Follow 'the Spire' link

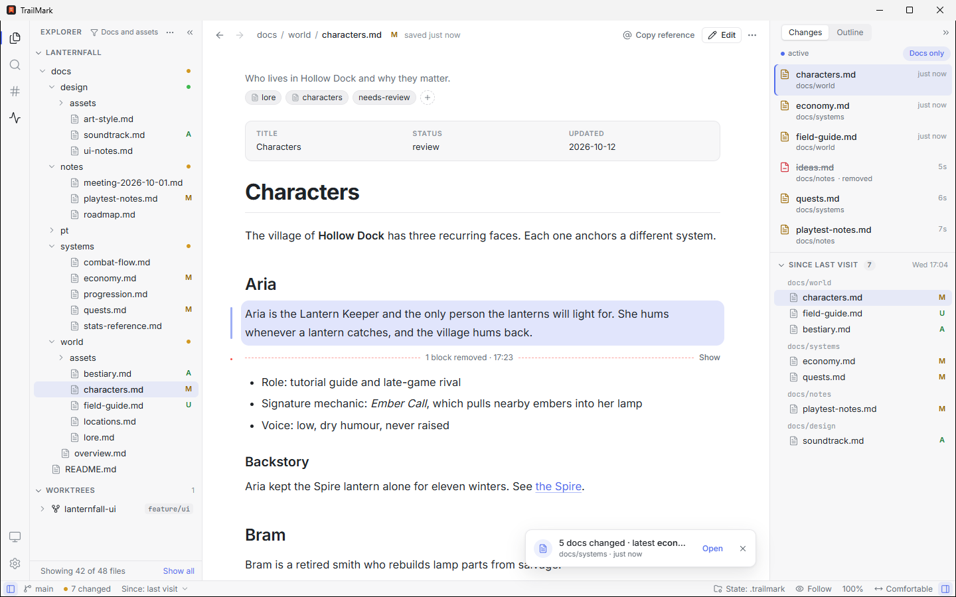click(558, 487)
